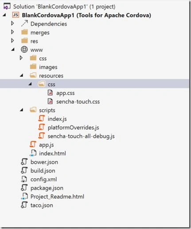Viewport: 191px width, 229px height.
Task: Click the merges folder icon
Action: tap(24, 32)
